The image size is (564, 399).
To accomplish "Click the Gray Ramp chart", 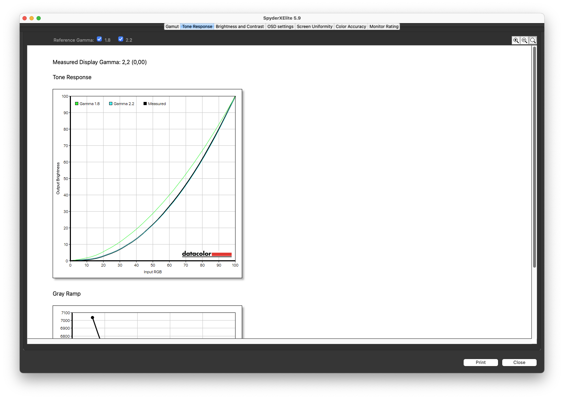I will [147, 322].
